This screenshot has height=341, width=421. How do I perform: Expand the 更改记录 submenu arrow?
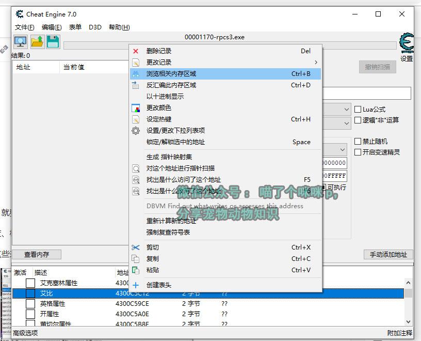pyautogui.click(x=316, y=63)
